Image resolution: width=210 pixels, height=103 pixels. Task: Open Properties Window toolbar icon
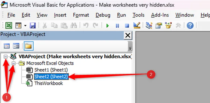(158, 25)
